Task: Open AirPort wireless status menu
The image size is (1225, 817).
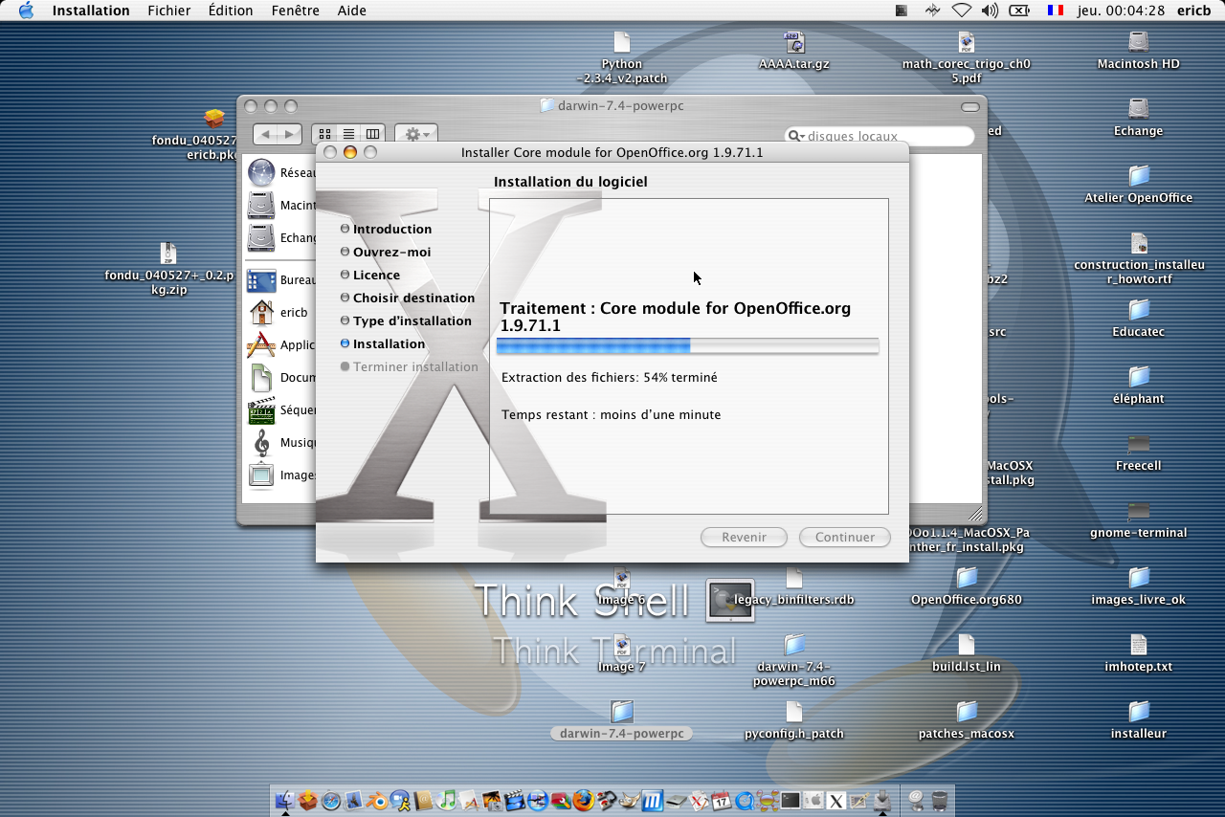Action: (961, 11)
